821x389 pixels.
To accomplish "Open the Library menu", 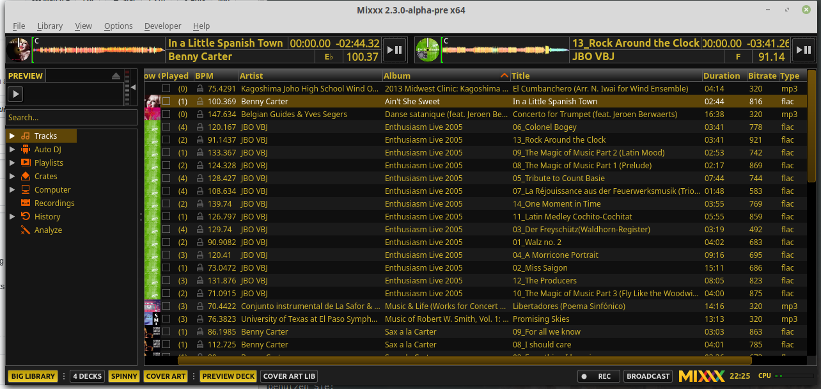I will point(50,26).
